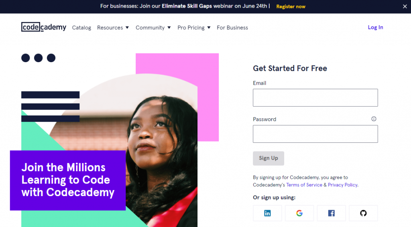411x227 pixels.
Task: Open the Catalog menu item
Action: click(81, 28)
